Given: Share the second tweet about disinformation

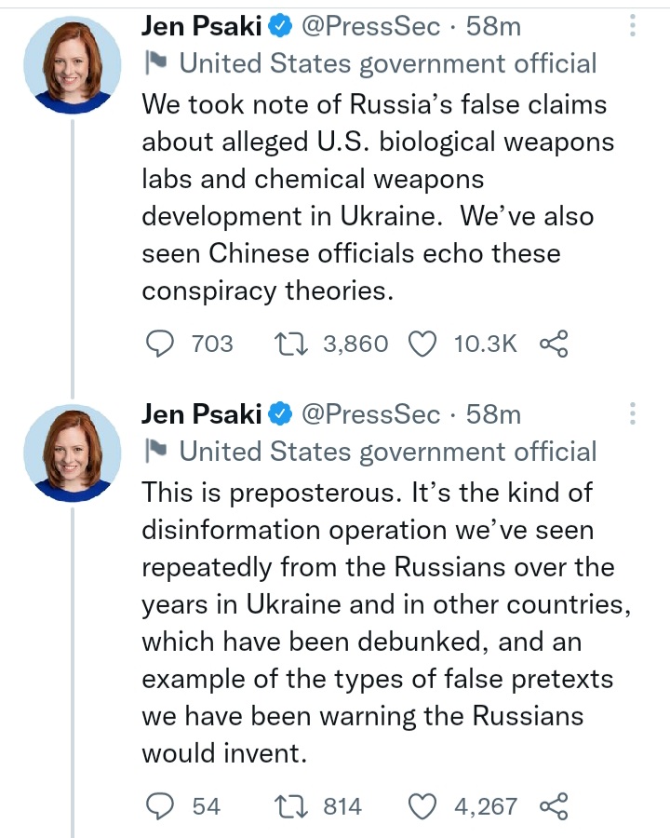Looking at the screenshot, I should click(x=554, y=806).
